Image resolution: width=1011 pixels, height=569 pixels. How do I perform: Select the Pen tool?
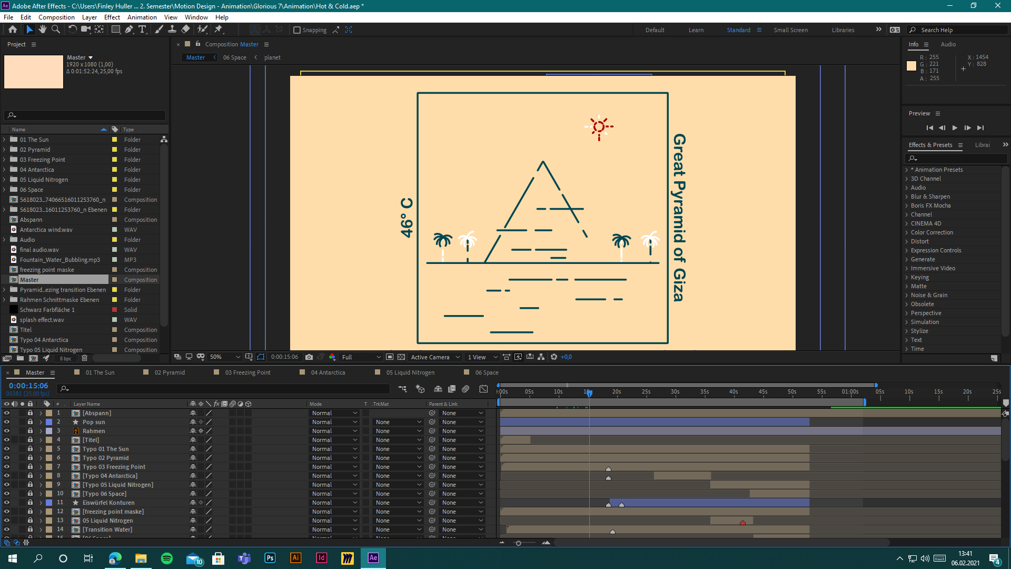[x=129, y=30]
